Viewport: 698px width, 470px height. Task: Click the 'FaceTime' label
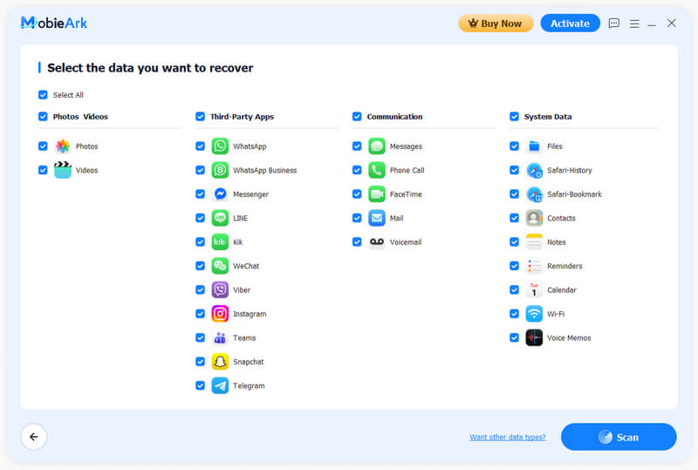click(406, 194)
